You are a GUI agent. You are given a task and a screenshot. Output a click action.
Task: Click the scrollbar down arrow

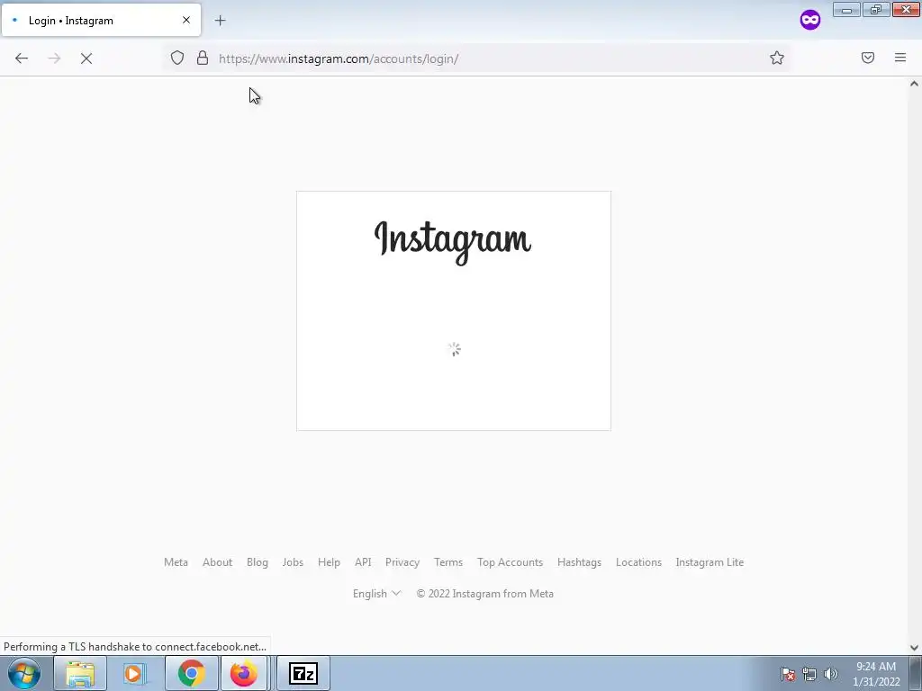tap(915, 648)
